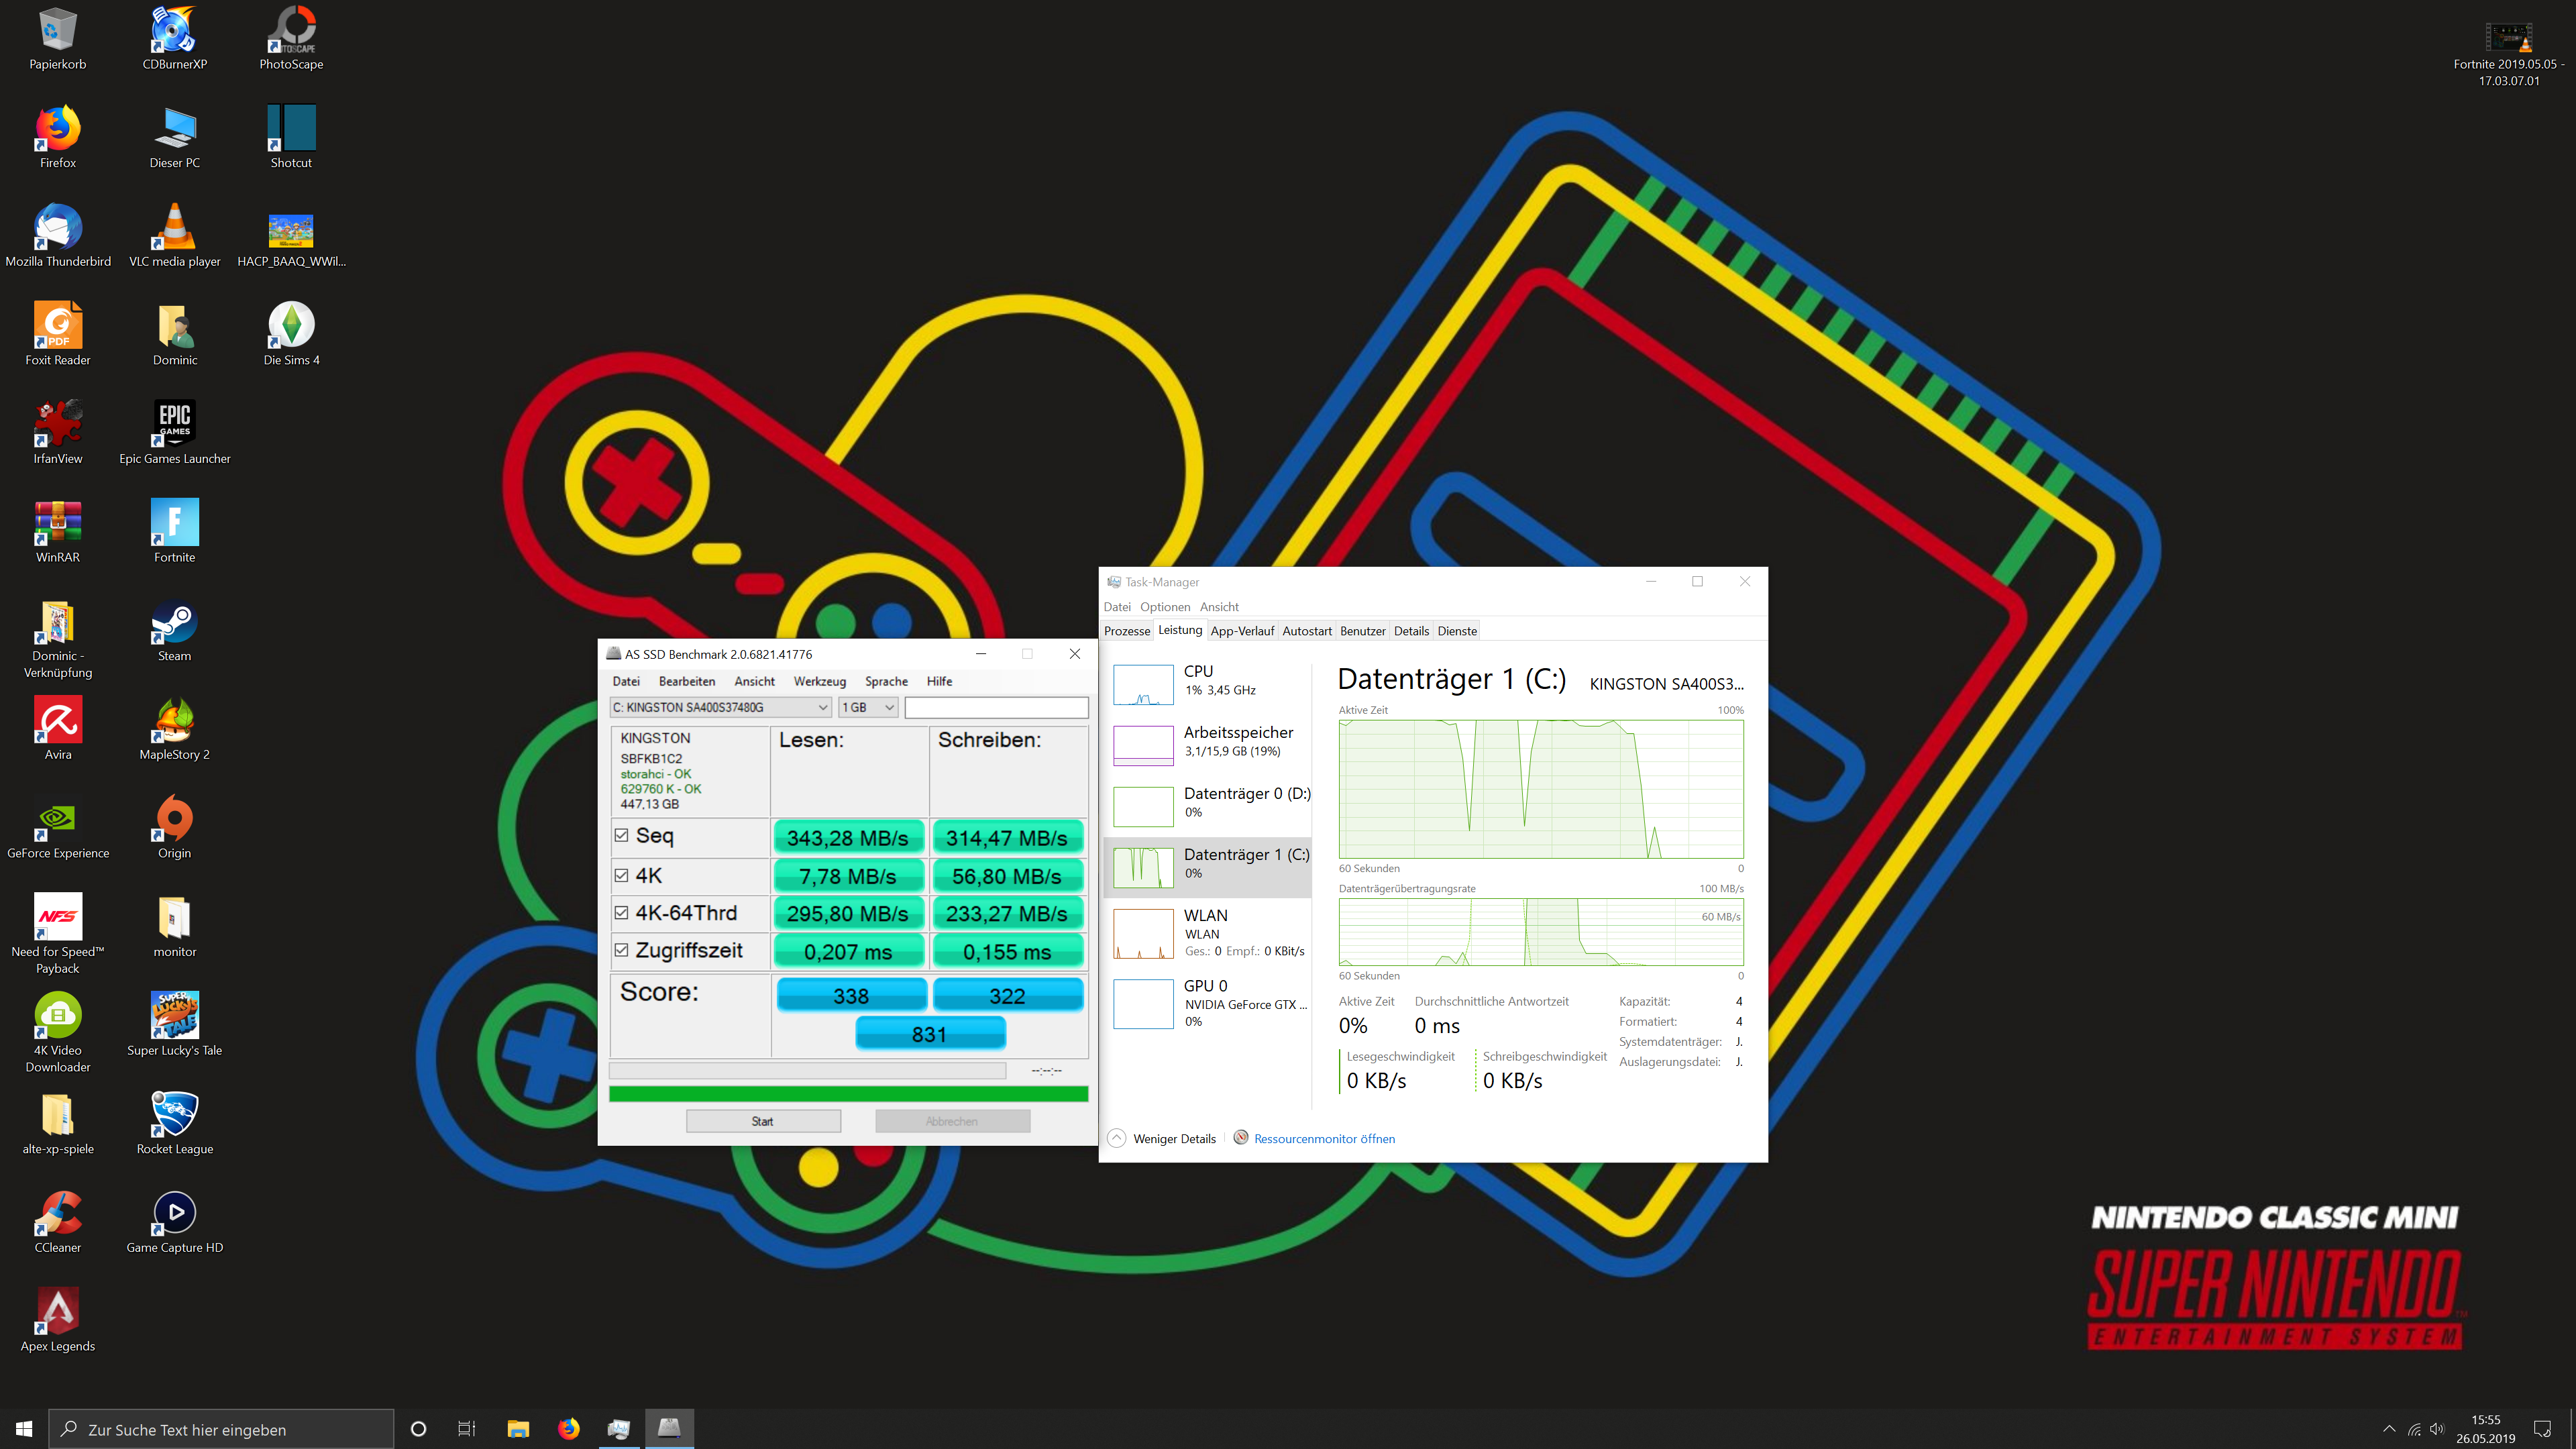Screen dimensions: 2576x1449
Task: Open Firefox from the taskbar
Action: pos(568,1428)
